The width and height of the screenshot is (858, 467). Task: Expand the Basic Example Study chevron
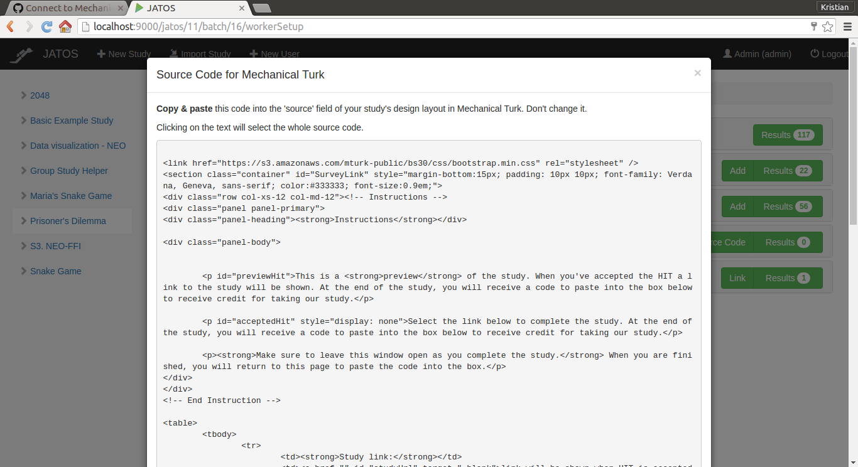[23, 121]
